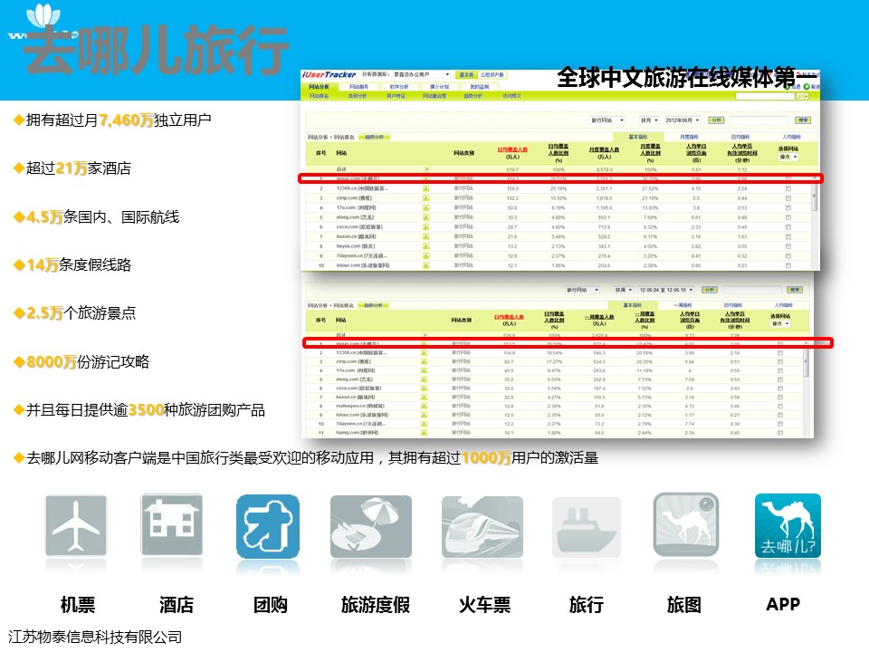Select the 一周指标 tab in weekly panel
This screenshot has width=869, height=652.
tap(683, 305)
